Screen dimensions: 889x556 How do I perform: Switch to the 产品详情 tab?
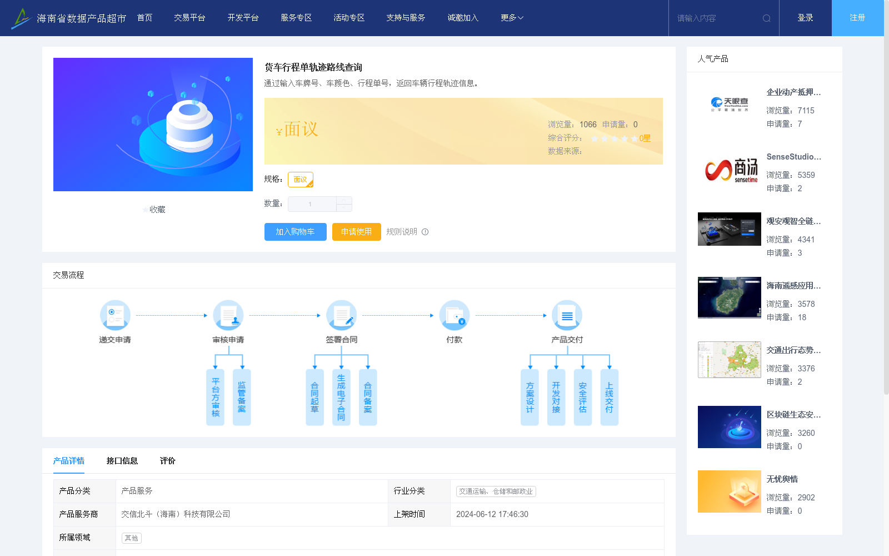coord(69,461)
